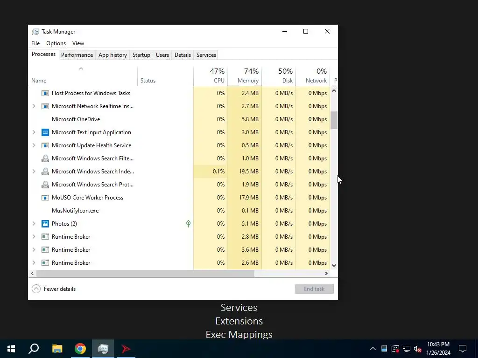Click the Exec Mappings link in background window
Screen dimensions: 478x358
239,334
